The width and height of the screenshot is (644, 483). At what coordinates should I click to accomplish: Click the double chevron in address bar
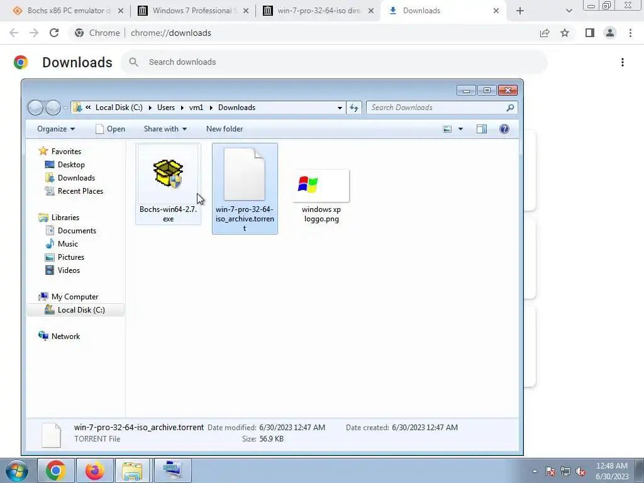click(x=88, y=108)
